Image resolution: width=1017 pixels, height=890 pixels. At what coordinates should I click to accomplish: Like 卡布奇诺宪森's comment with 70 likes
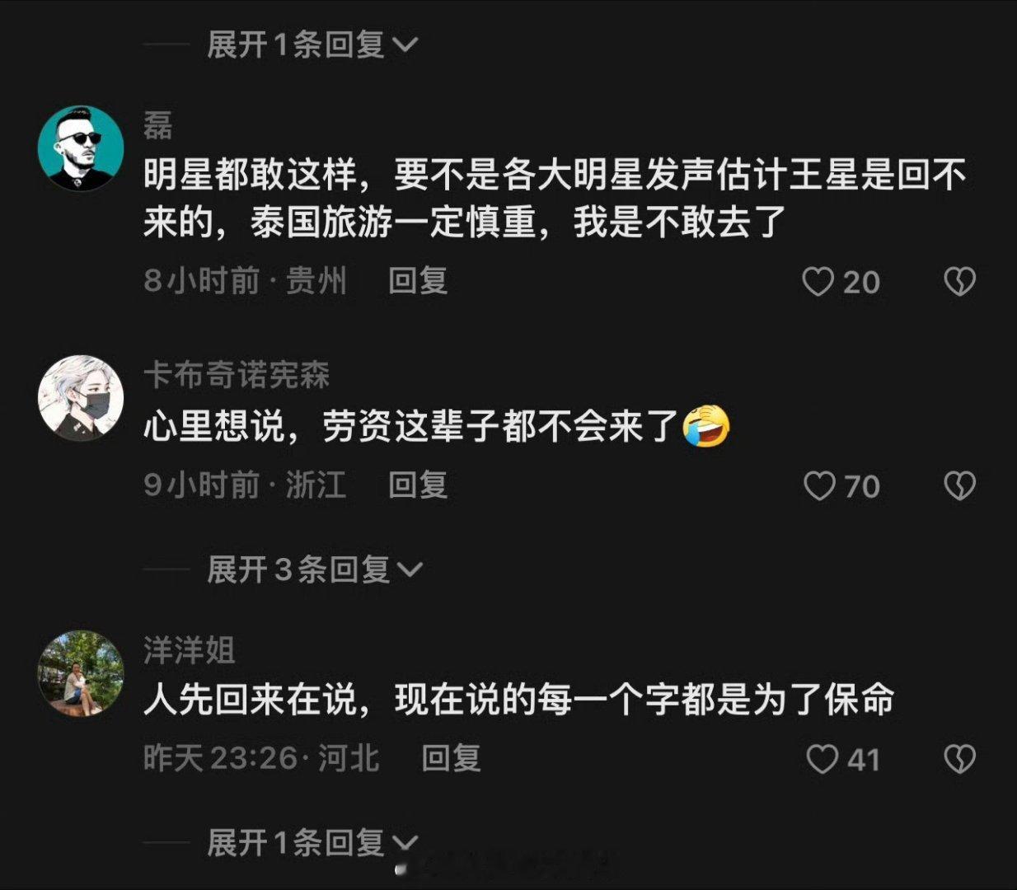click(x=819, y=486)
